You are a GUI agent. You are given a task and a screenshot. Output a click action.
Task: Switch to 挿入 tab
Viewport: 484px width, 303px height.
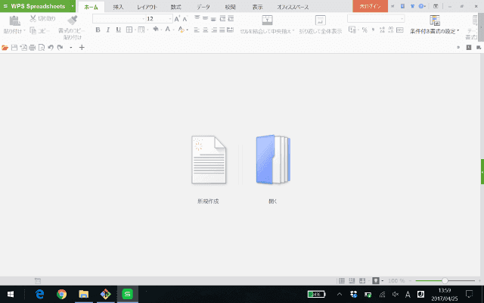coord(118,7)
